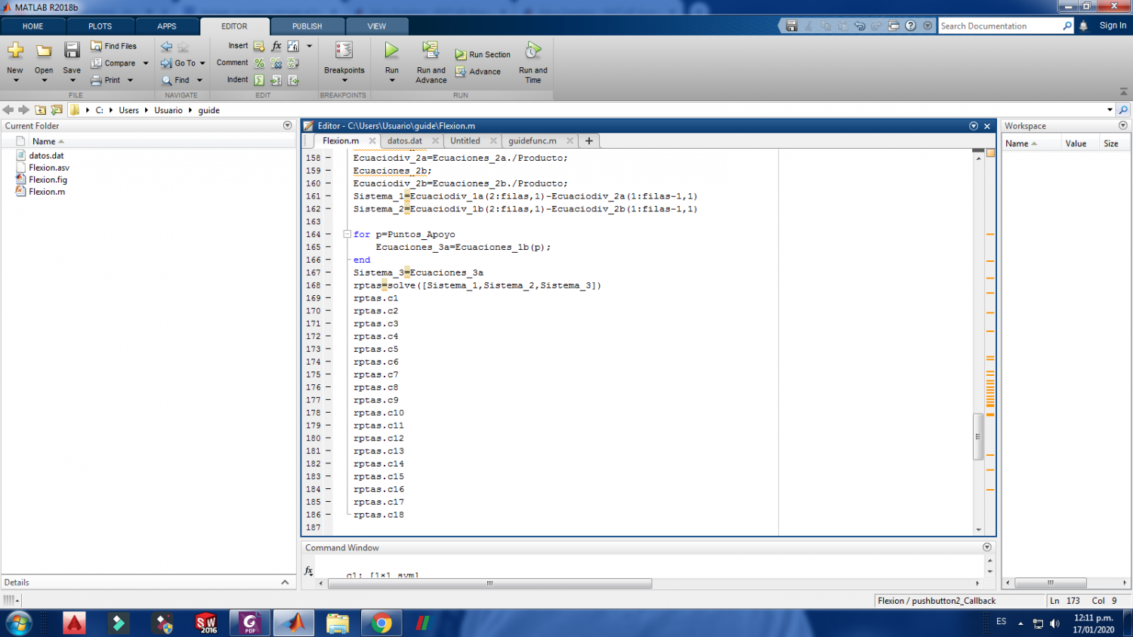Click Run Section button
1133x637 pixels.
pos(483,55)
